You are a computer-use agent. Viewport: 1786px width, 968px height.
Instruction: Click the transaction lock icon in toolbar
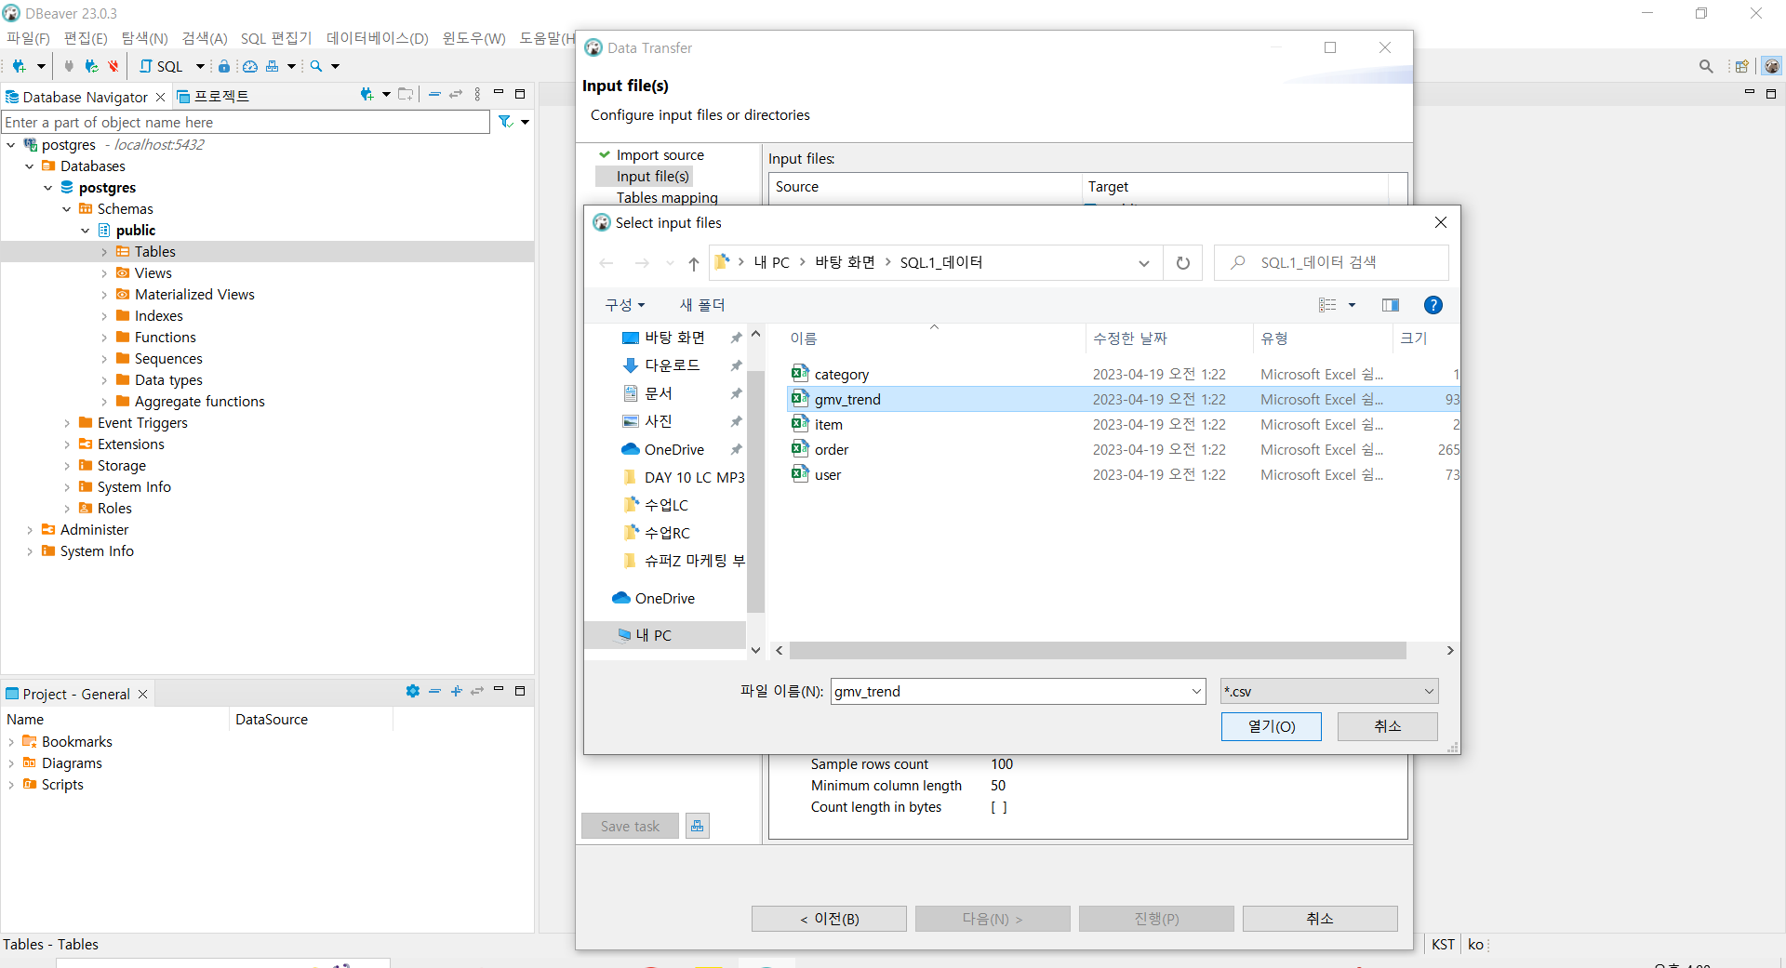pyautogui.click(x=224, y=66)
